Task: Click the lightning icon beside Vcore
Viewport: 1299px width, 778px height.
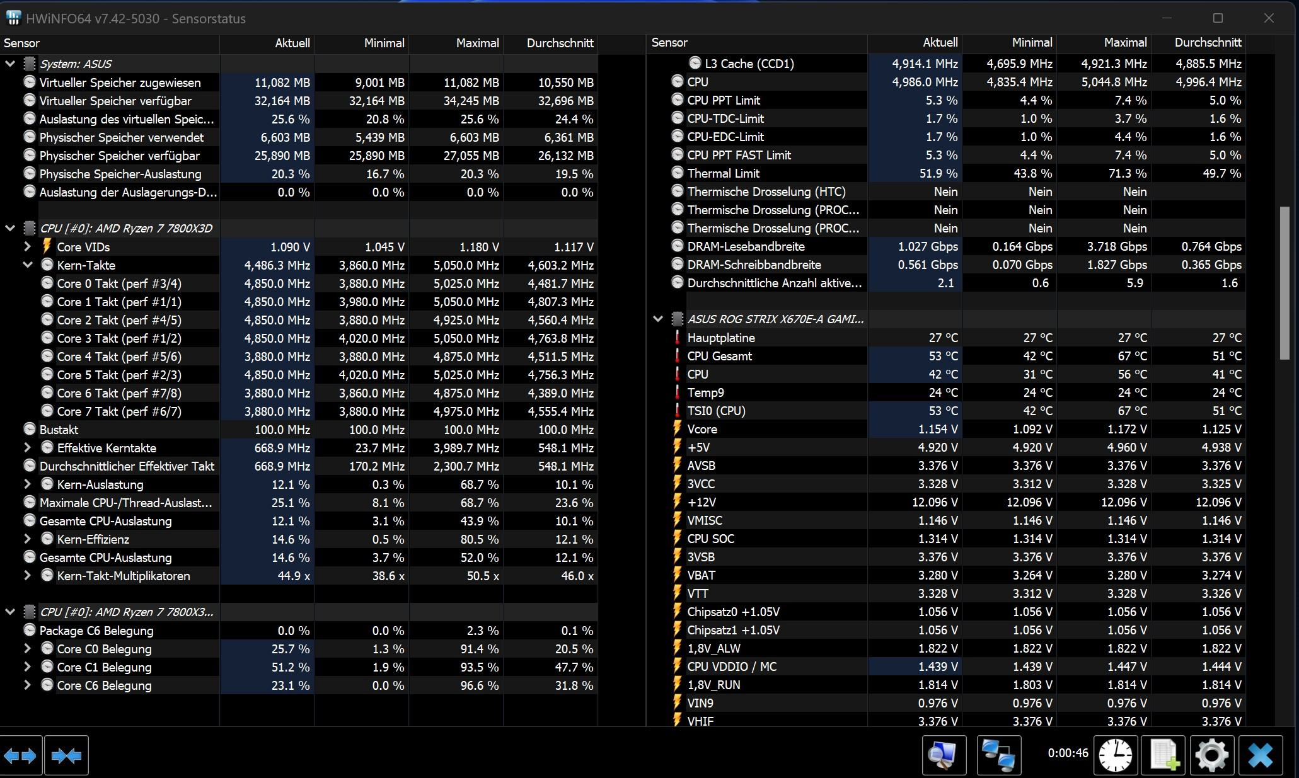Action: click(678, 429)
